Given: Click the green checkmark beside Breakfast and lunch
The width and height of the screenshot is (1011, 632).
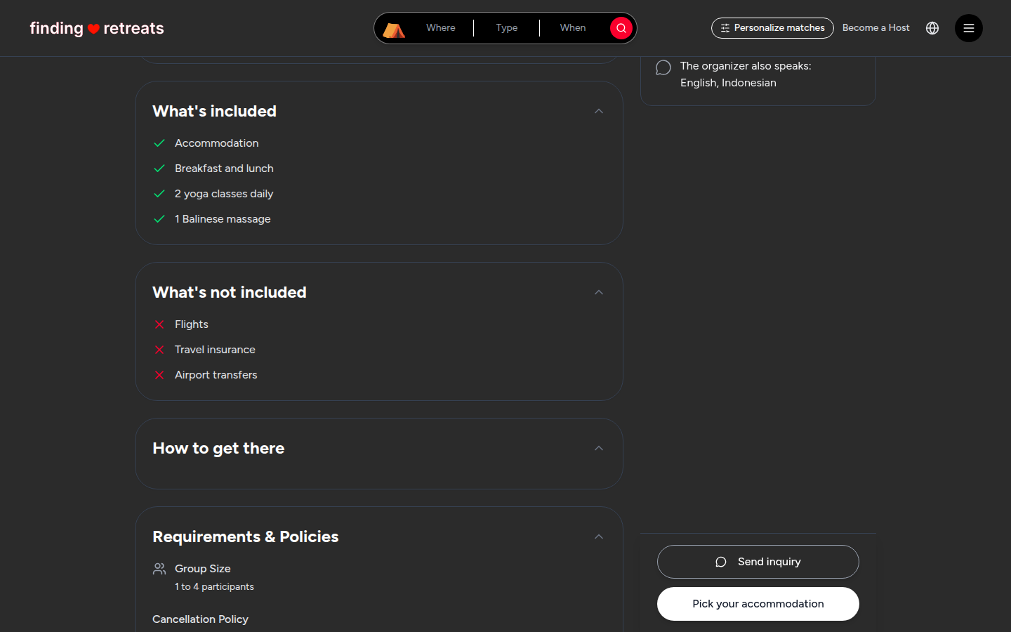Looking at the screenshot, I should click(159, 169).
